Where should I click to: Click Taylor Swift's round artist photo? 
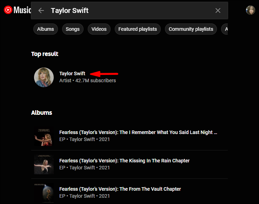44,77
